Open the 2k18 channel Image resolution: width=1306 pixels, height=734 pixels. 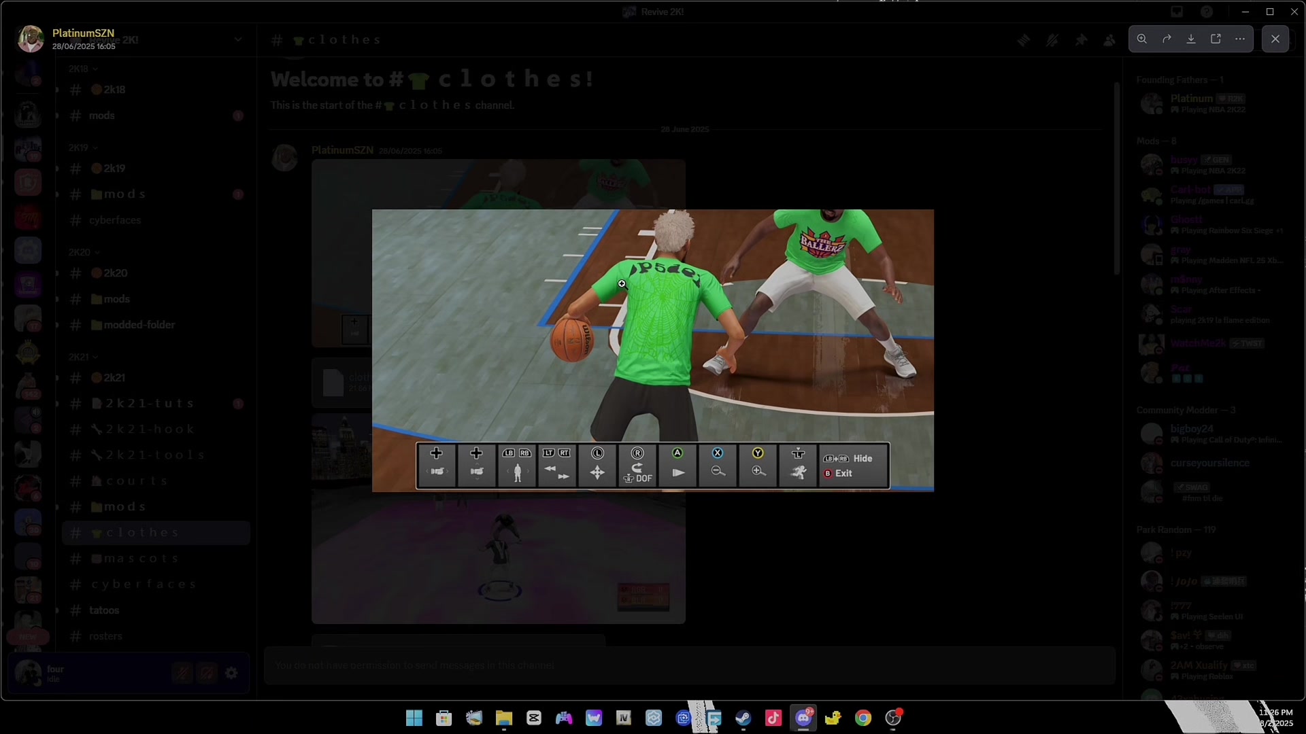coord(156,90)
